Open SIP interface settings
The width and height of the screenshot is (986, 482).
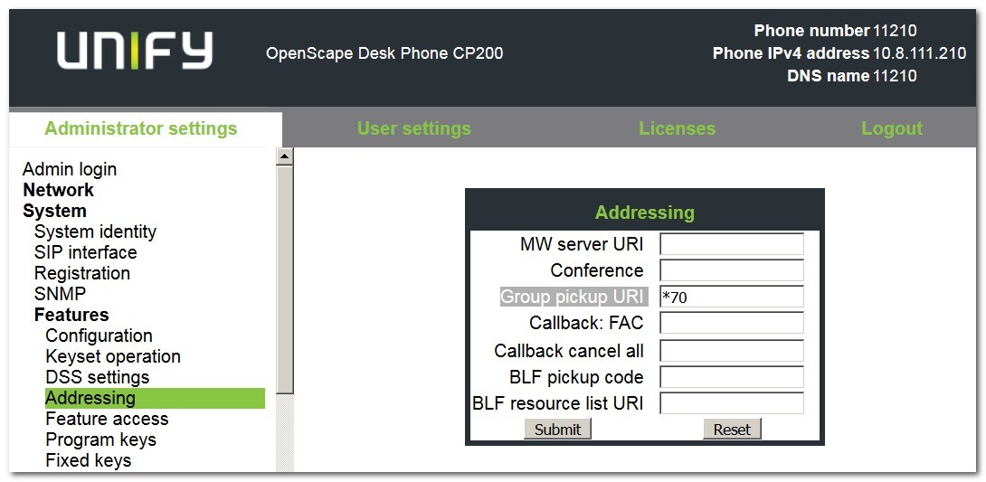(x=86, y=252)
